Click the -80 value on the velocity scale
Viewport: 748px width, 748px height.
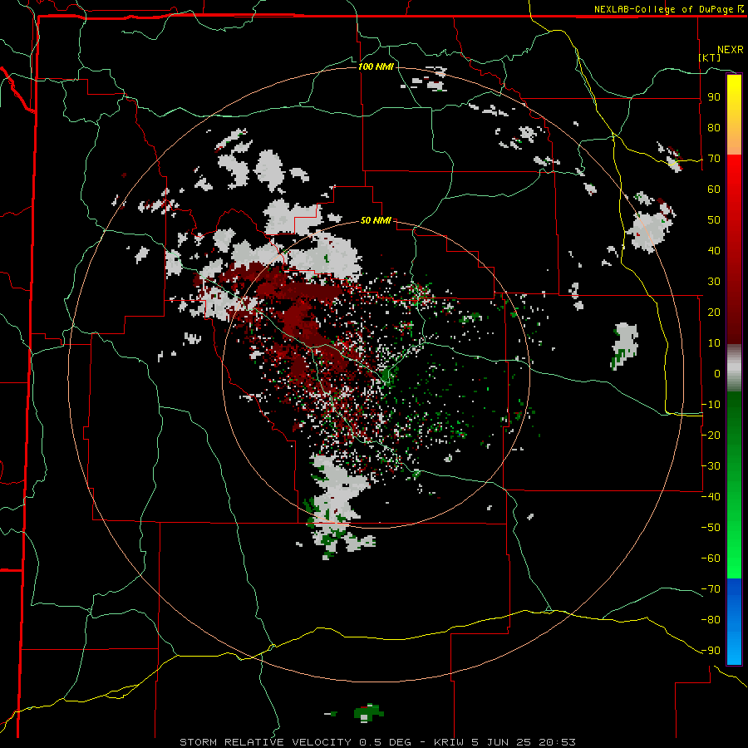(711, 620)
